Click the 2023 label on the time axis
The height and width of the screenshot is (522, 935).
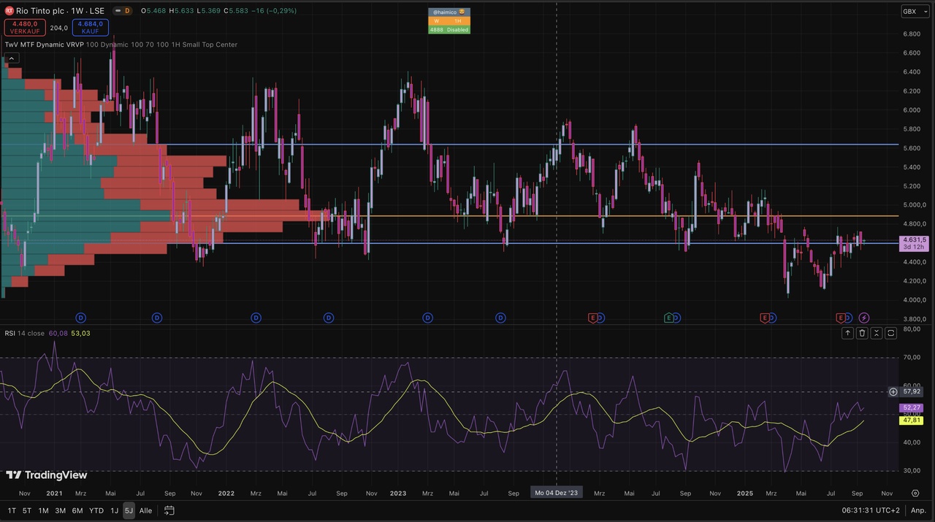click(398, 493)
